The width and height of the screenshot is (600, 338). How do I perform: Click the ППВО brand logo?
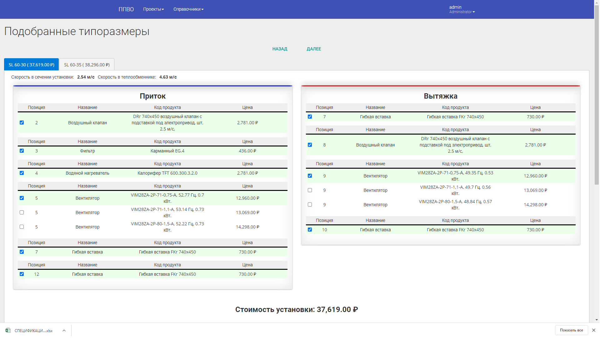(126, 9)
